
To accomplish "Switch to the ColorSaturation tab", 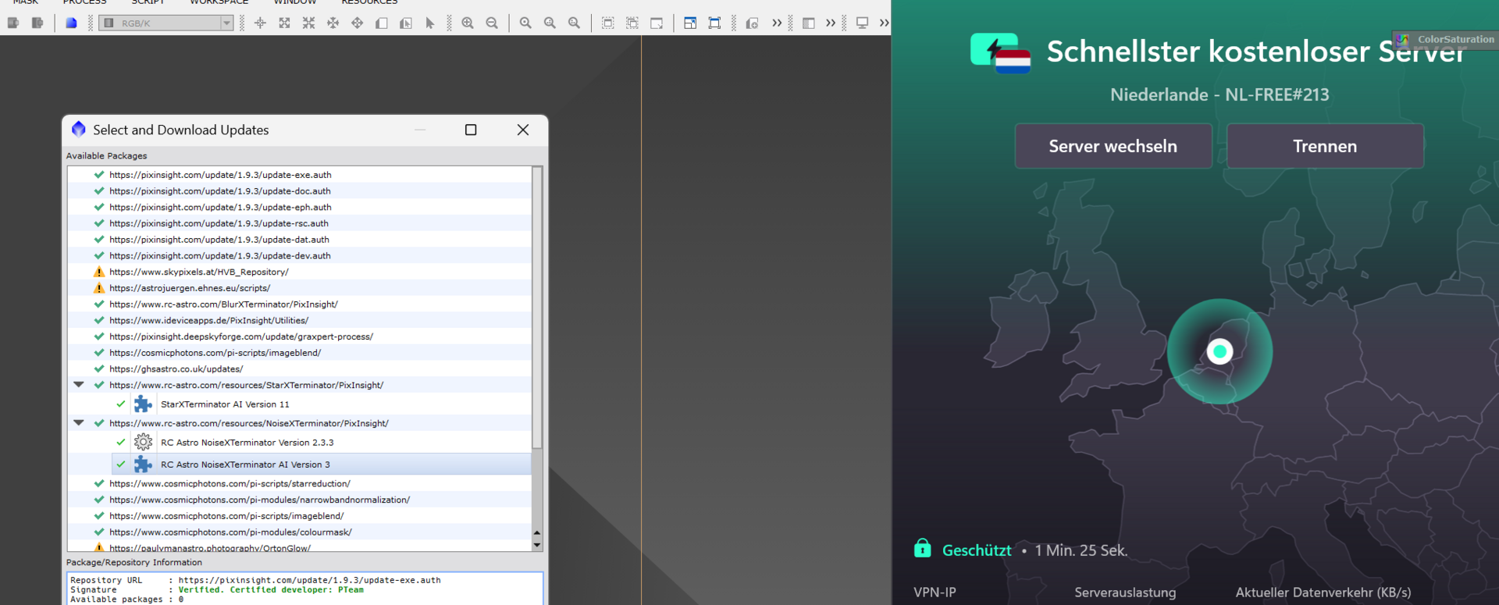I will tap(1445, 39).
